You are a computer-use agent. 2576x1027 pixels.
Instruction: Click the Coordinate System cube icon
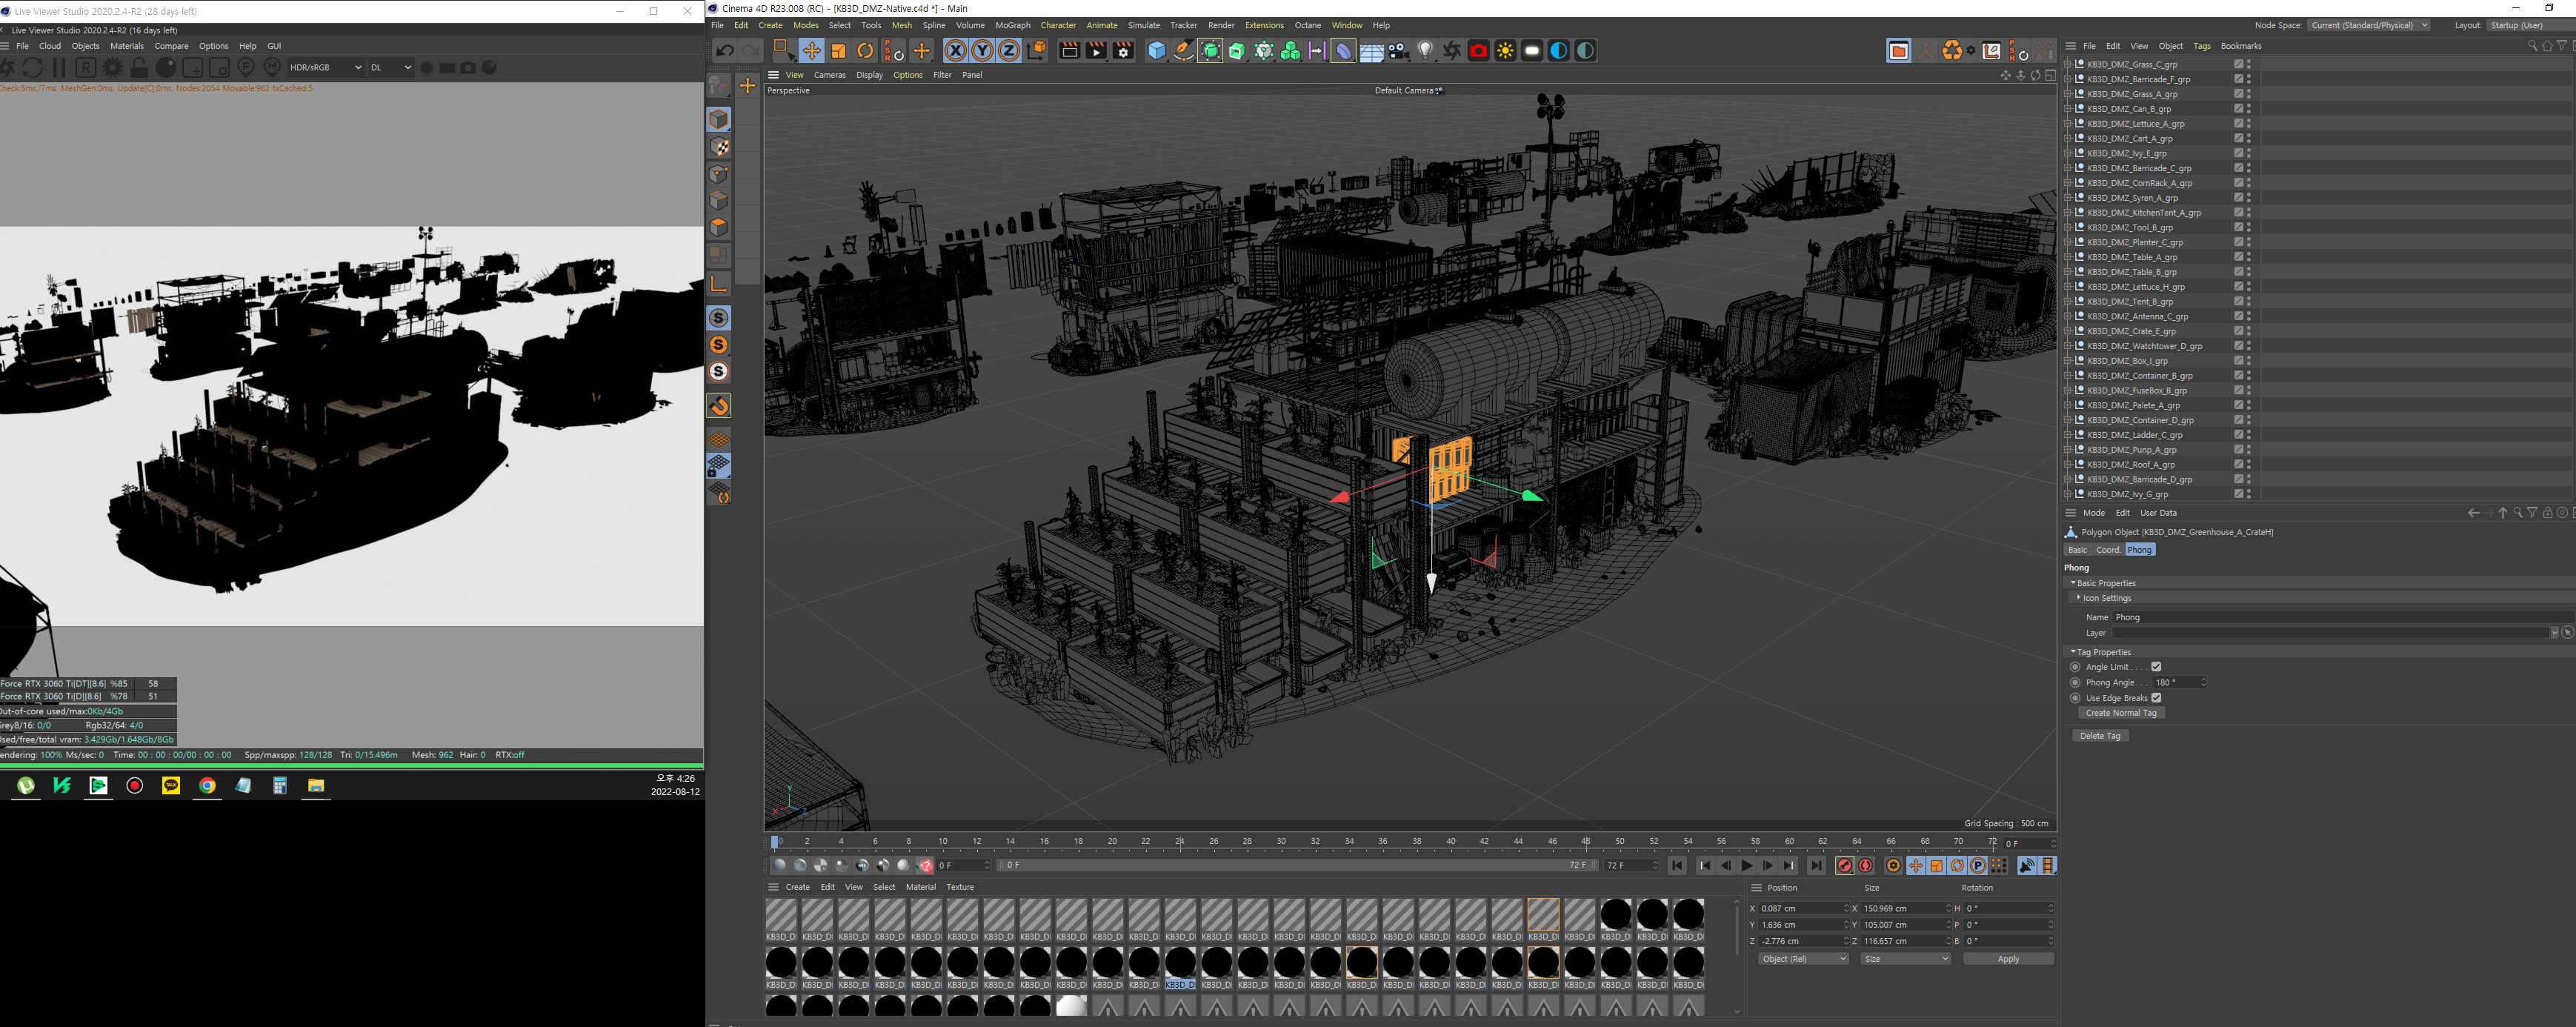click(x=1037, y=51)
